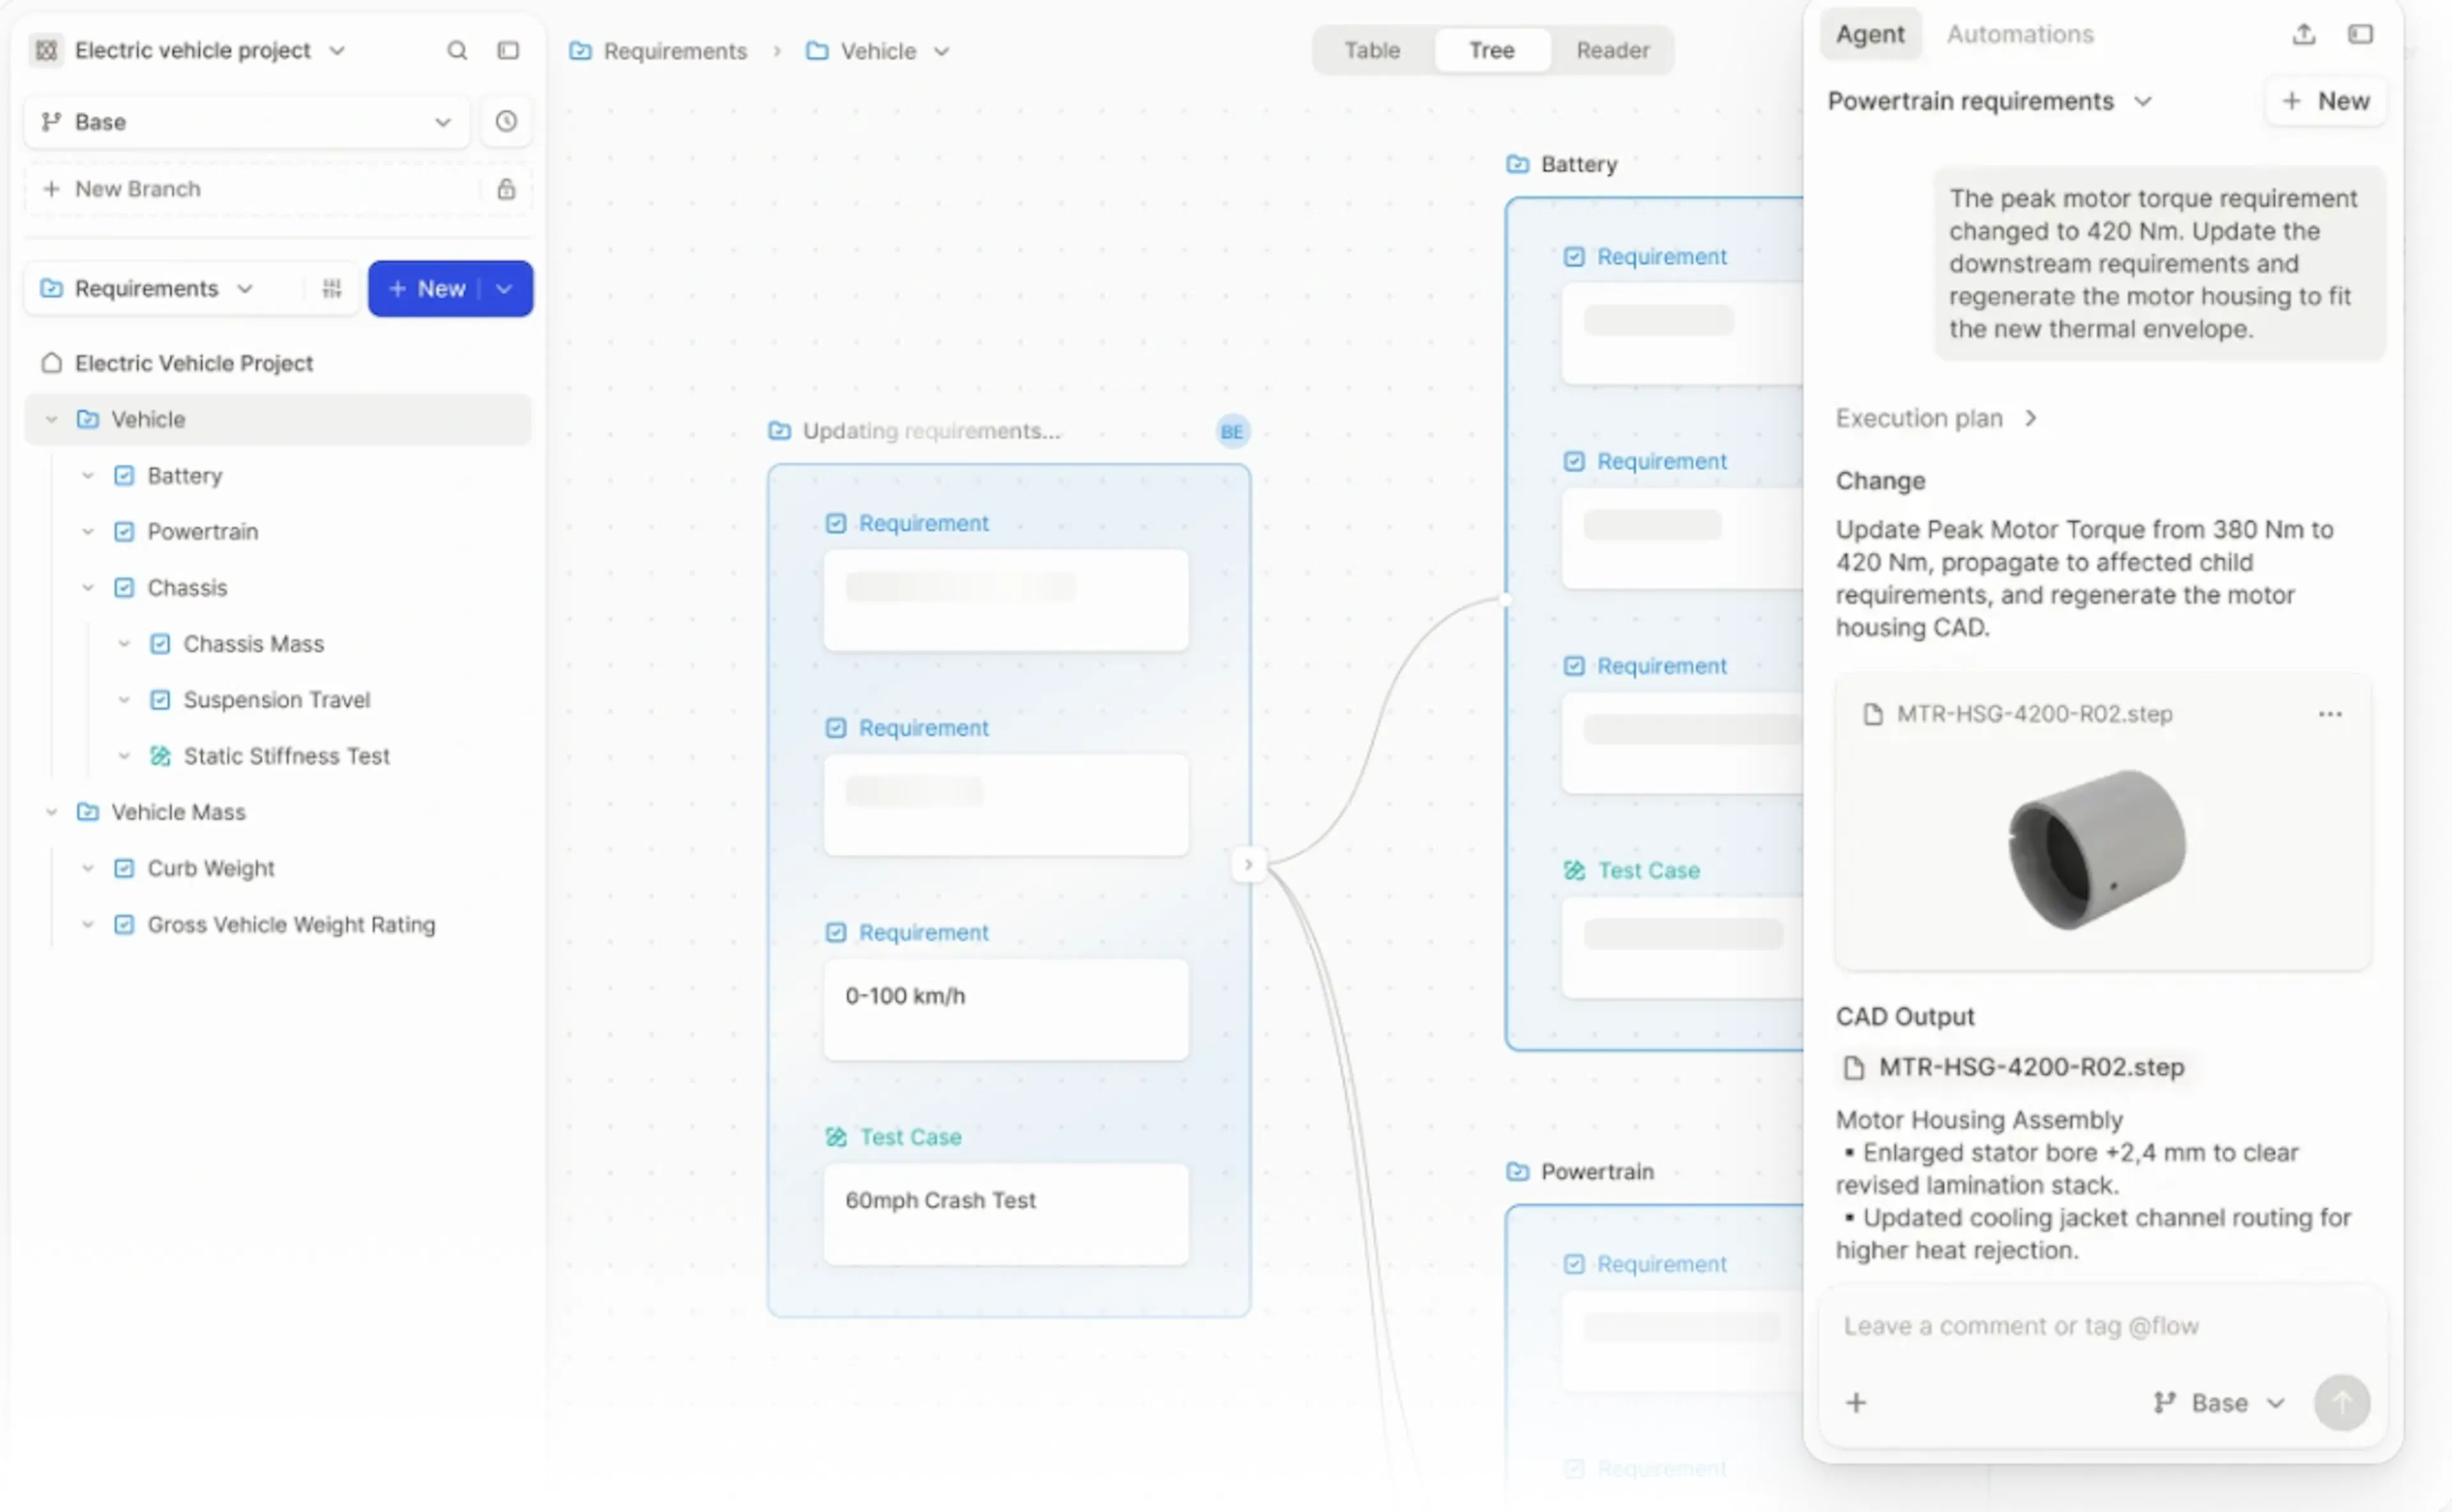The width and height of the screenshot is (2452, 1512).
Task: Click the Vehicle Mass folder icon in the tree
Action: tap(88, 812)
